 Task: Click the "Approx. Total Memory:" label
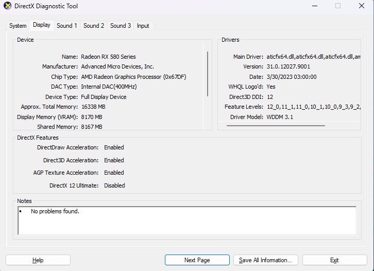point(49,107)
